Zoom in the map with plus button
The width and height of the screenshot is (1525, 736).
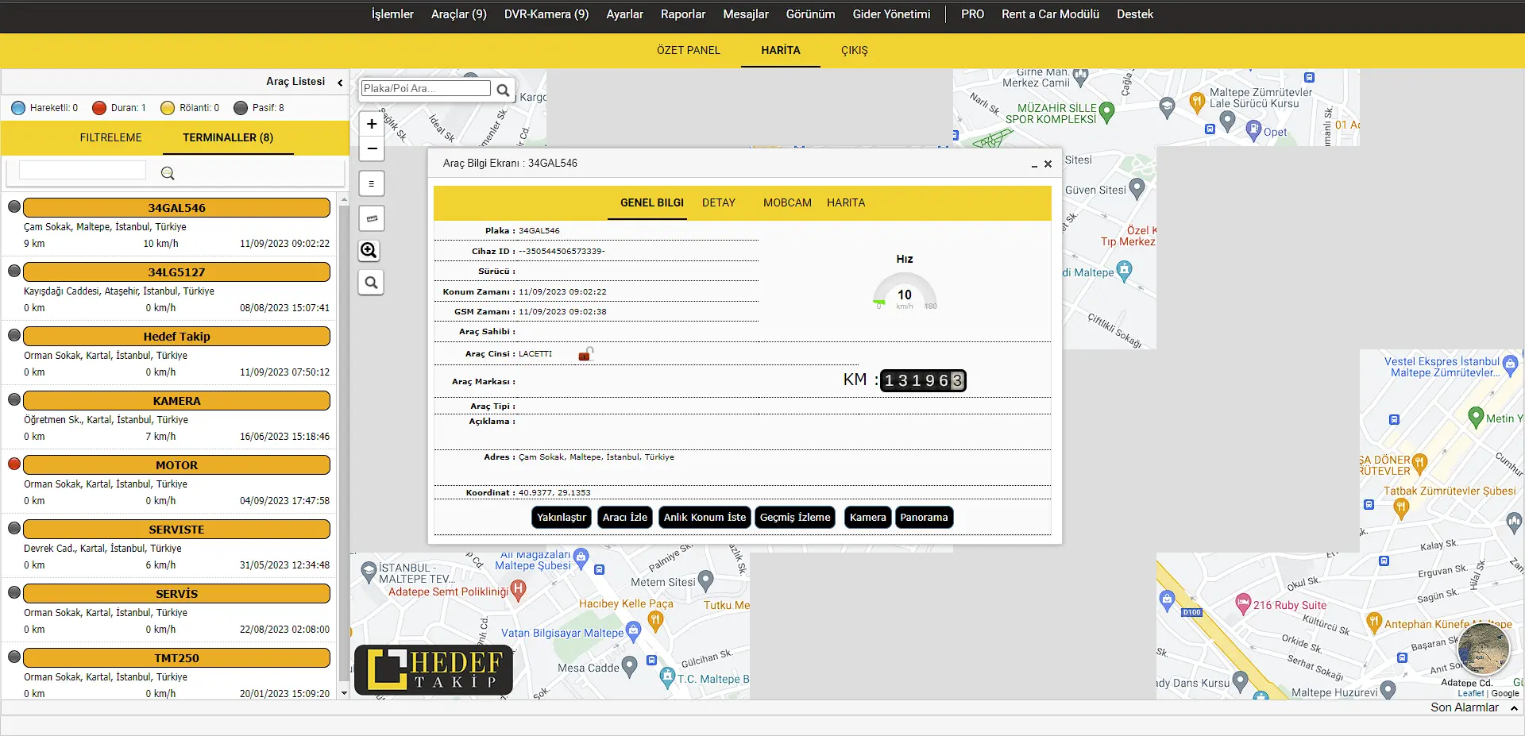pyautogui.click(x=371, y=124)
